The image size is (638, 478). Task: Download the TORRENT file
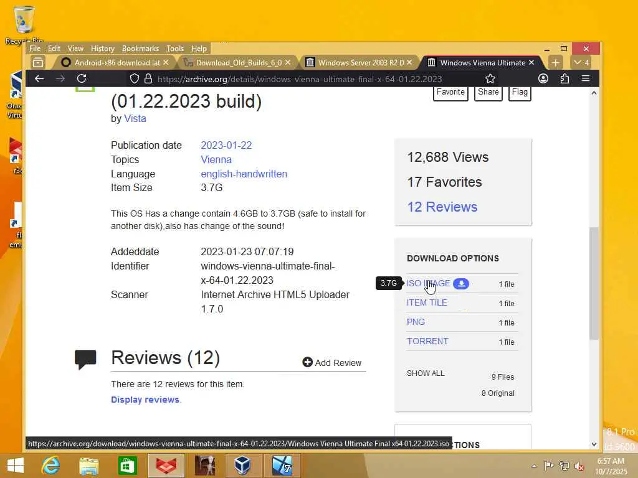[427, 341]
